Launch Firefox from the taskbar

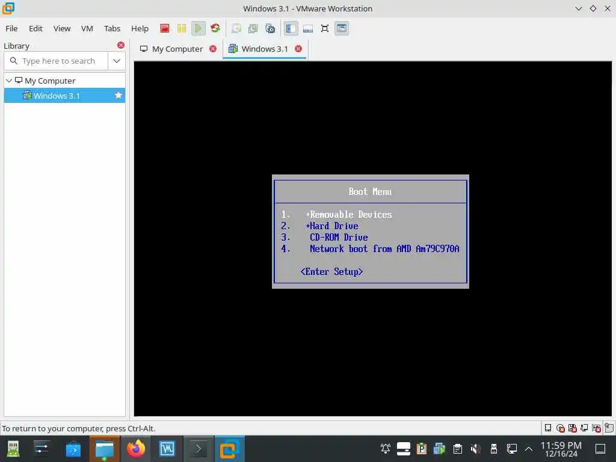(x=136, y=449)
